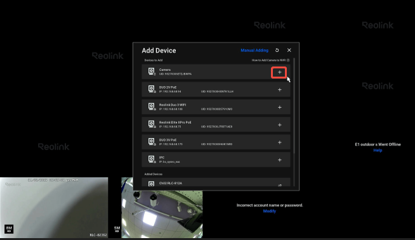The height and width of the screenshot is (240, 415).
Task: Click the IPC device icon
Action: point(152,159)
